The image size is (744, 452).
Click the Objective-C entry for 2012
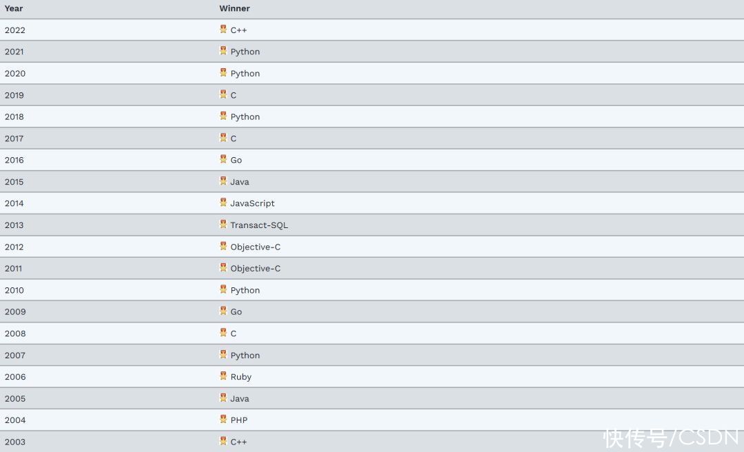[256, 247]
